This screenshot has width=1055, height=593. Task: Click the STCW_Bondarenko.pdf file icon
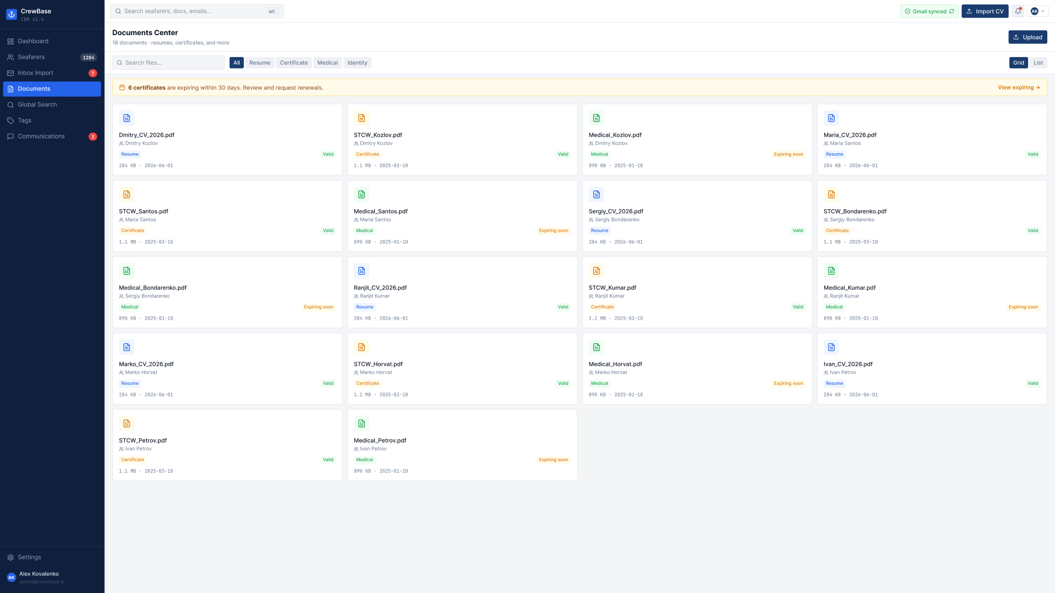click(831, 194)
